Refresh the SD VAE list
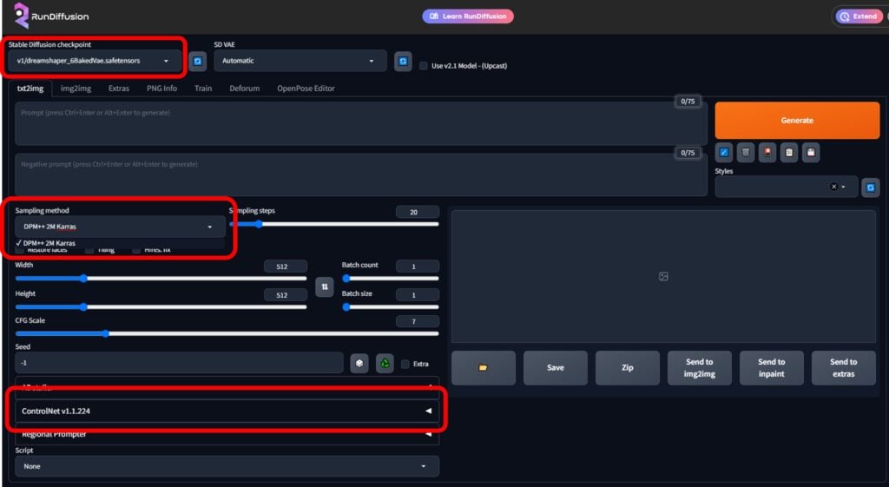Viewport: 889px width, 487px height. tap(403, 61)
